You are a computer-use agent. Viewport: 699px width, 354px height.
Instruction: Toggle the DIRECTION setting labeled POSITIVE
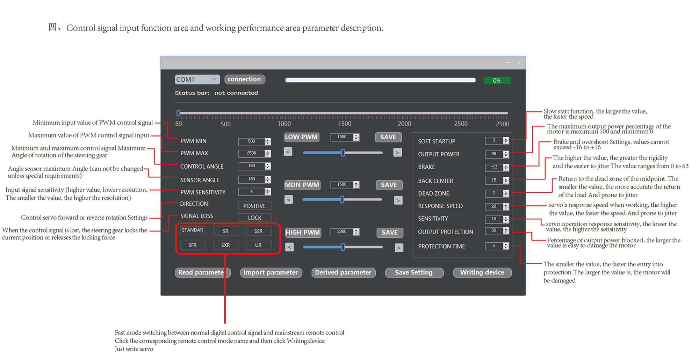[x=254, y=206]
